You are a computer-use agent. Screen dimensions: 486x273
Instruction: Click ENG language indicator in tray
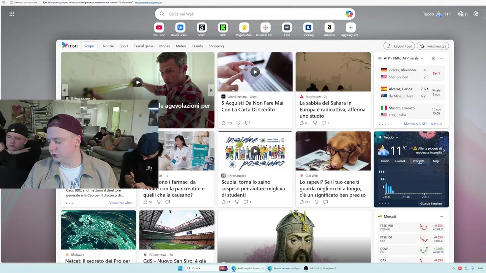click(481, 268)
